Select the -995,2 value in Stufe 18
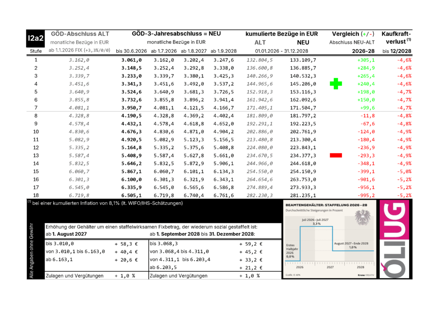 point(366,195)
